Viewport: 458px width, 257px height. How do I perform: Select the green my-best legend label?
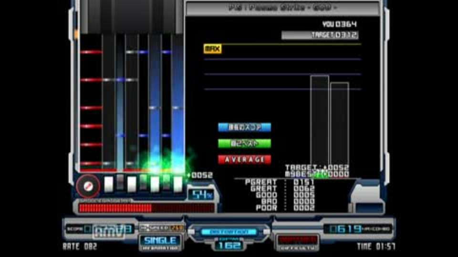point(244,143)
